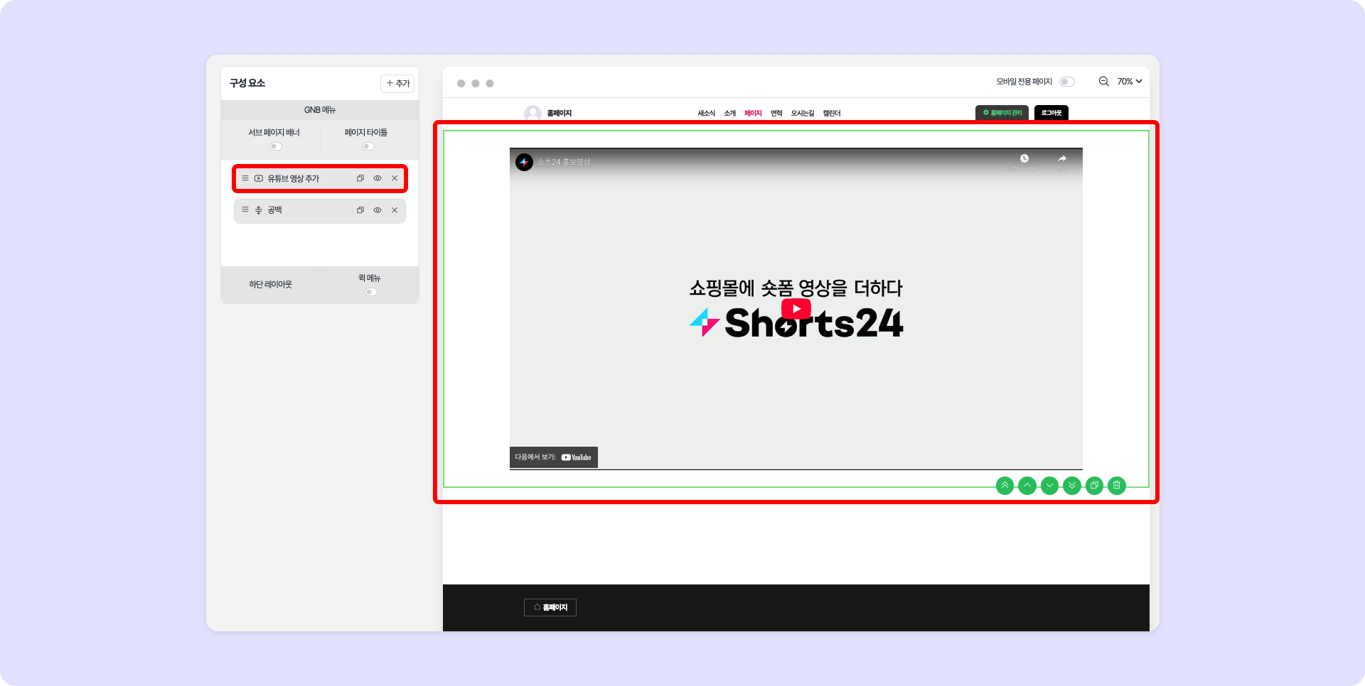Click the share arrow icon on video
Screen dimensions: 1365x686
[x=1062, y=158]
